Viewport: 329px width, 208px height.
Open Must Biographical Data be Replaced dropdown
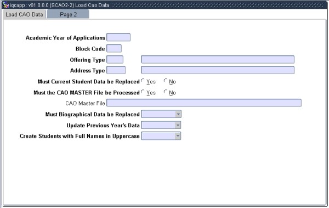tap(178, 114)
